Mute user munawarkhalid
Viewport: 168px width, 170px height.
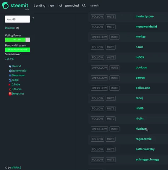coord(110,27)
